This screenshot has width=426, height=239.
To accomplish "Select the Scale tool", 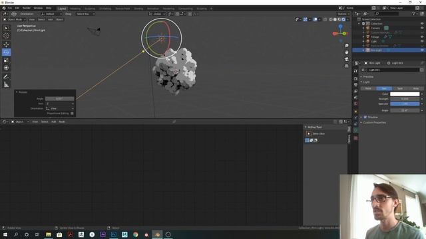I will click(6, 60).
